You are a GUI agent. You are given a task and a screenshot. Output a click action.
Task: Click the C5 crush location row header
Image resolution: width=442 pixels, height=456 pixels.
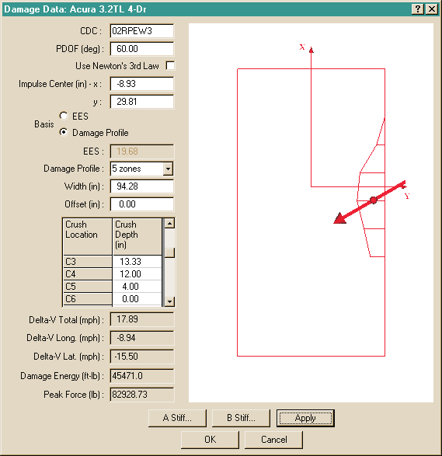click(x=88, y=287)
